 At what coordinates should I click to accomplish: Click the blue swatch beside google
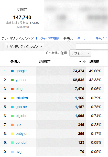point(12,71)
